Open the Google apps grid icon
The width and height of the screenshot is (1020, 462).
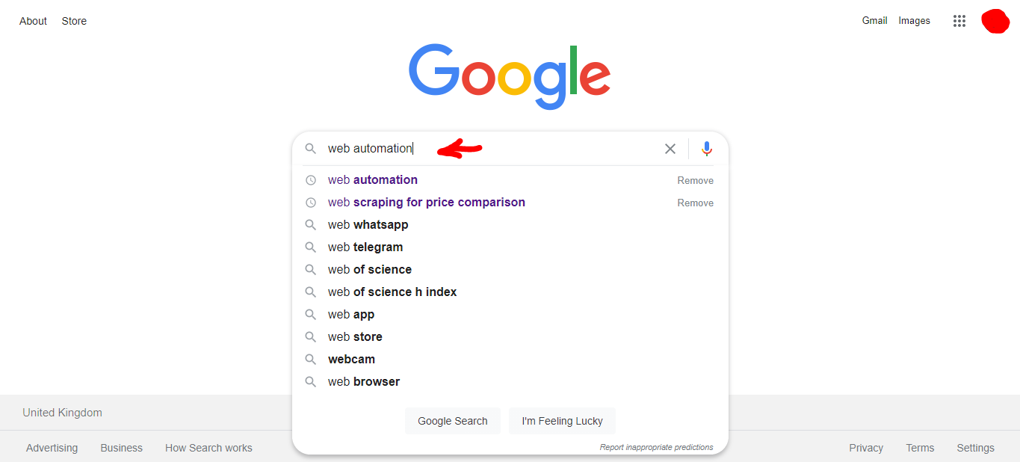[x=959, y=21]
